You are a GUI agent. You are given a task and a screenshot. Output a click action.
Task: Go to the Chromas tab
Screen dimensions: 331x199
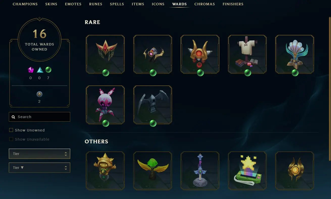coord(205,4)
